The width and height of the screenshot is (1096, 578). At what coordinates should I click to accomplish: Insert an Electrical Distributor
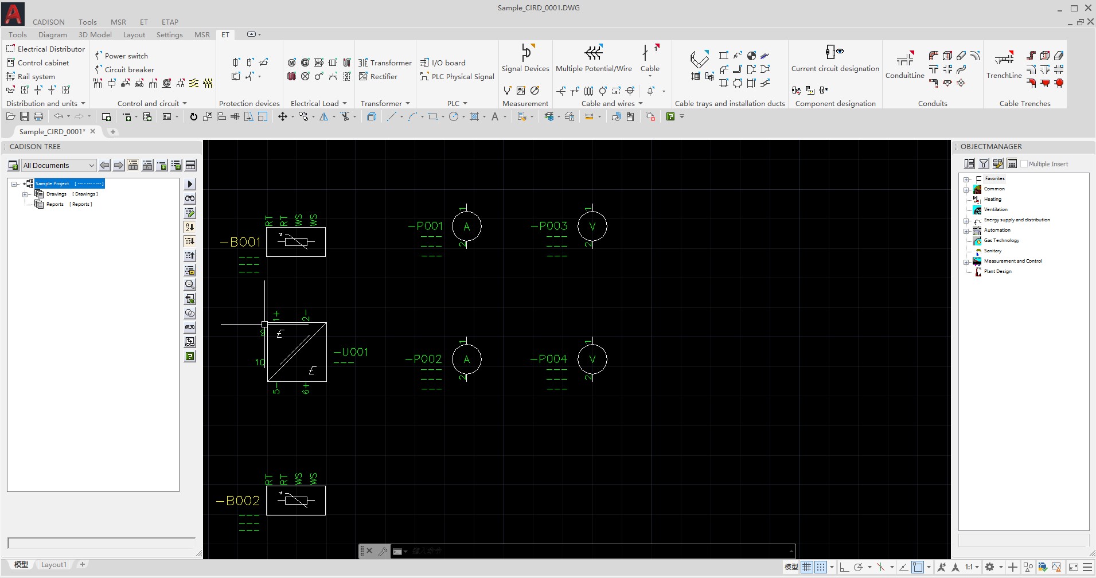[x=45, y=49]
